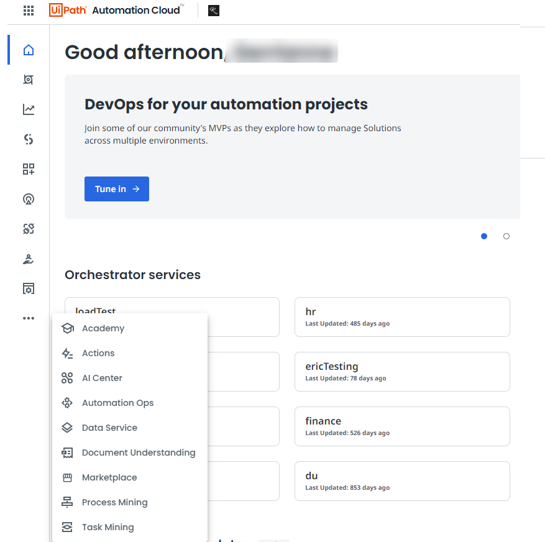The width and height of the screenshot is (545, 542).
Task: Click the Good afternoon greeting text
Action: point(144,52)
